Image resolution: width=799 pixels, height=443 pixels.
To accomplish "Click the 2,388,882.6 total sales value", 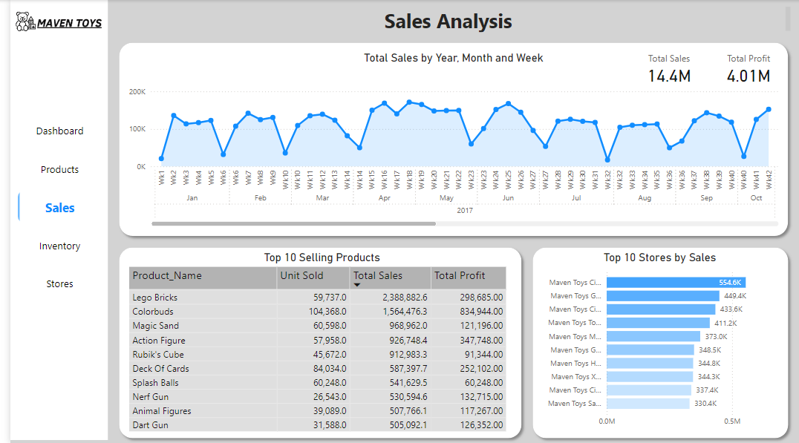I will (405, 298).
